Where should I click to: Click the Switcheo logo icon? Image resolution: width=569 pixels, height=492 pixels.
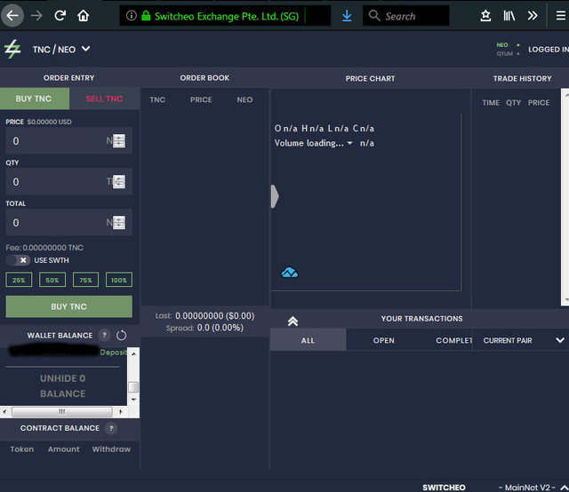coord(12,49)
